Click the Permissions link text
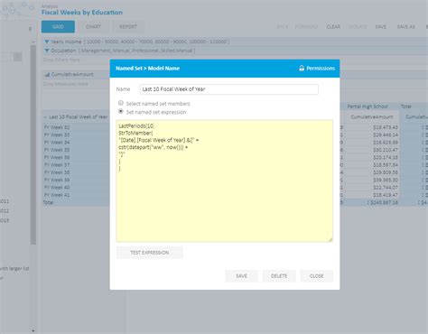Viewport: 428px width, 334px height. coord(321,69)
